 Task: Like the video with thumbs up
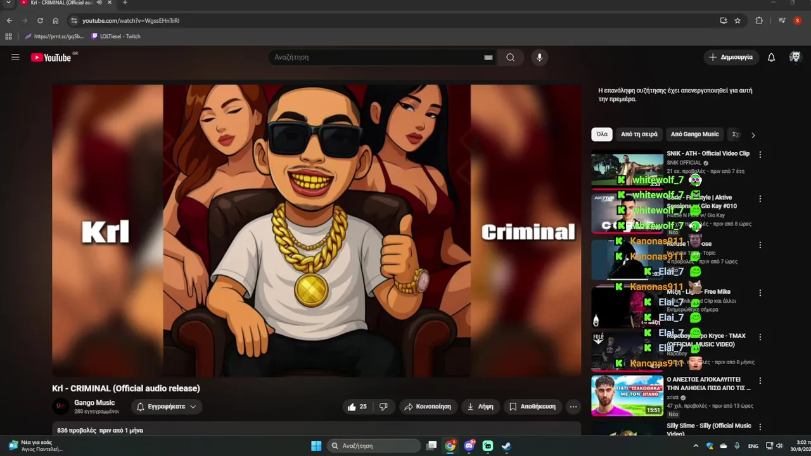[x=357, y=407]
